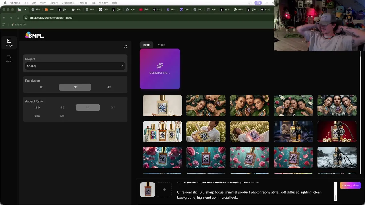Viewport: 365px width, 205px height.
Task: Open the red background bottle image
Action: pyautogui.click(x=337, y=132)
